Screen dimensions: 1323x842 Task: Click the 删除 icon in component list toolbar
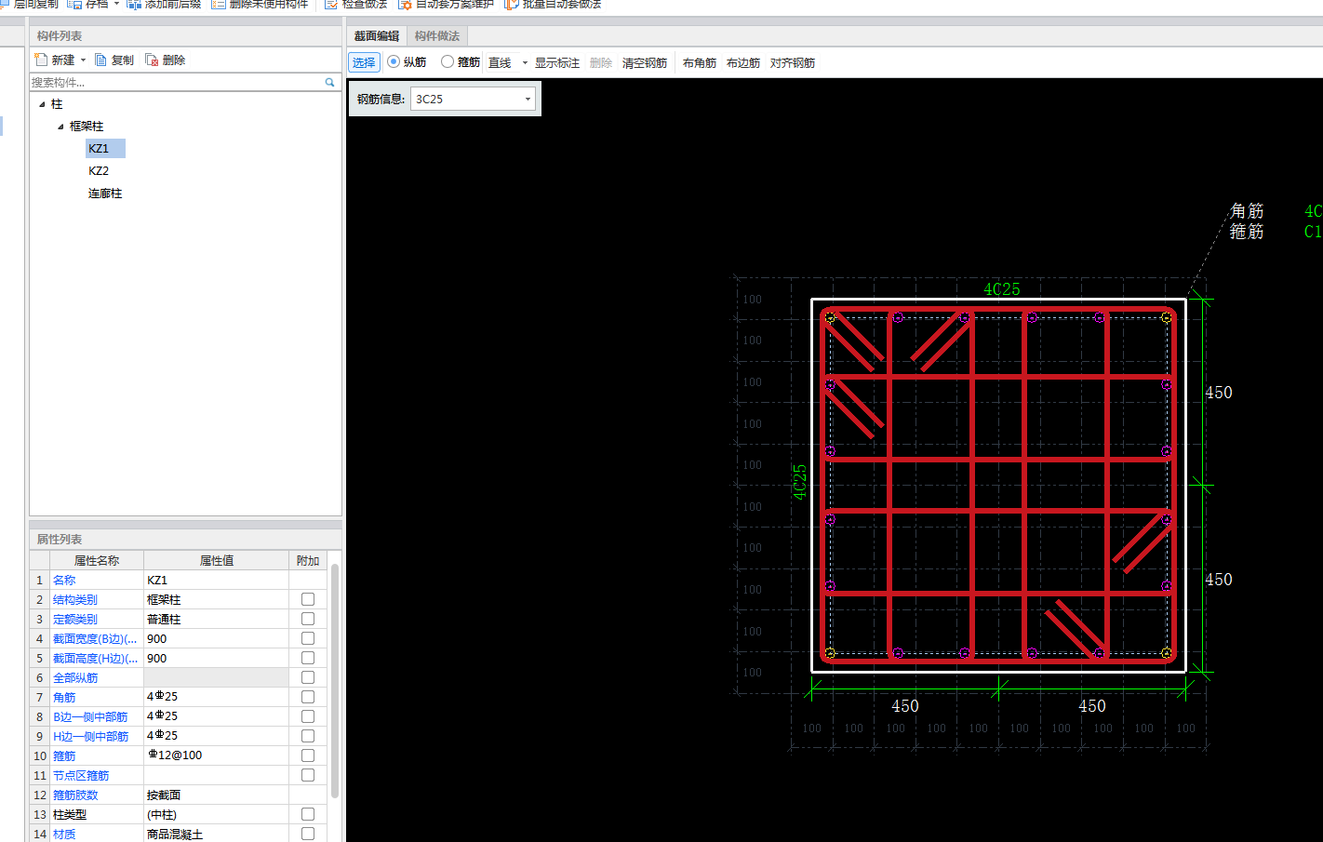(x=152, y=60)
